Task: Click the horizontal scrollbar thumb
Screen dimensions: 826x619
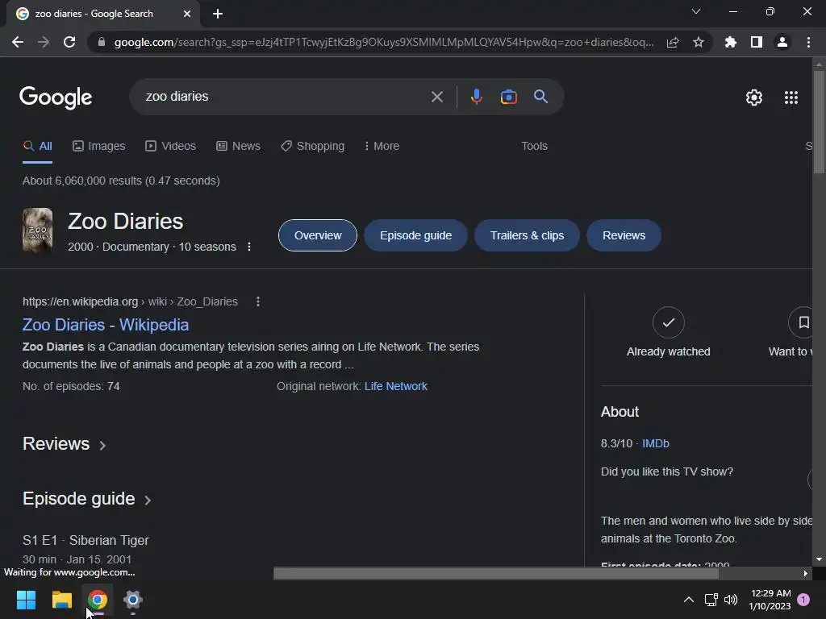Action: pos(496,573)
